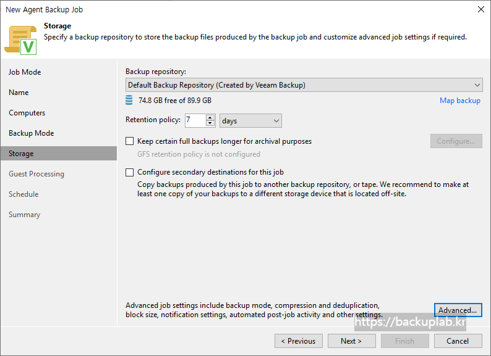
Task: Click the Map backup link
Action: tap(460, 101)
